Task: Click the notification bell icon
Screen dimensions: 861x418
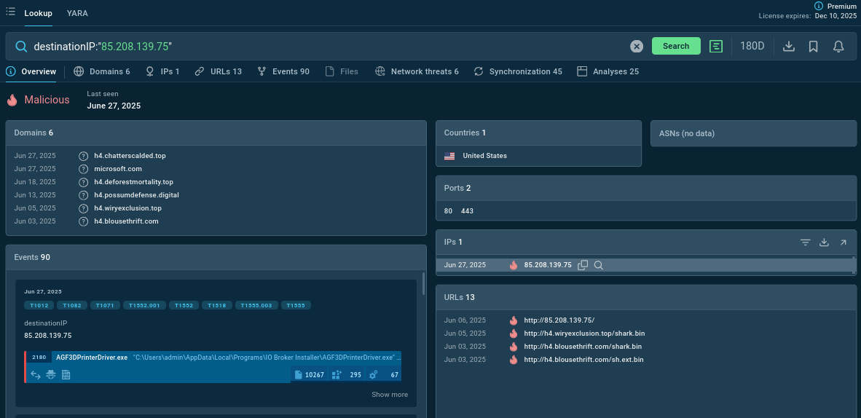Action: pyautogui.click(x=838, y=47)
